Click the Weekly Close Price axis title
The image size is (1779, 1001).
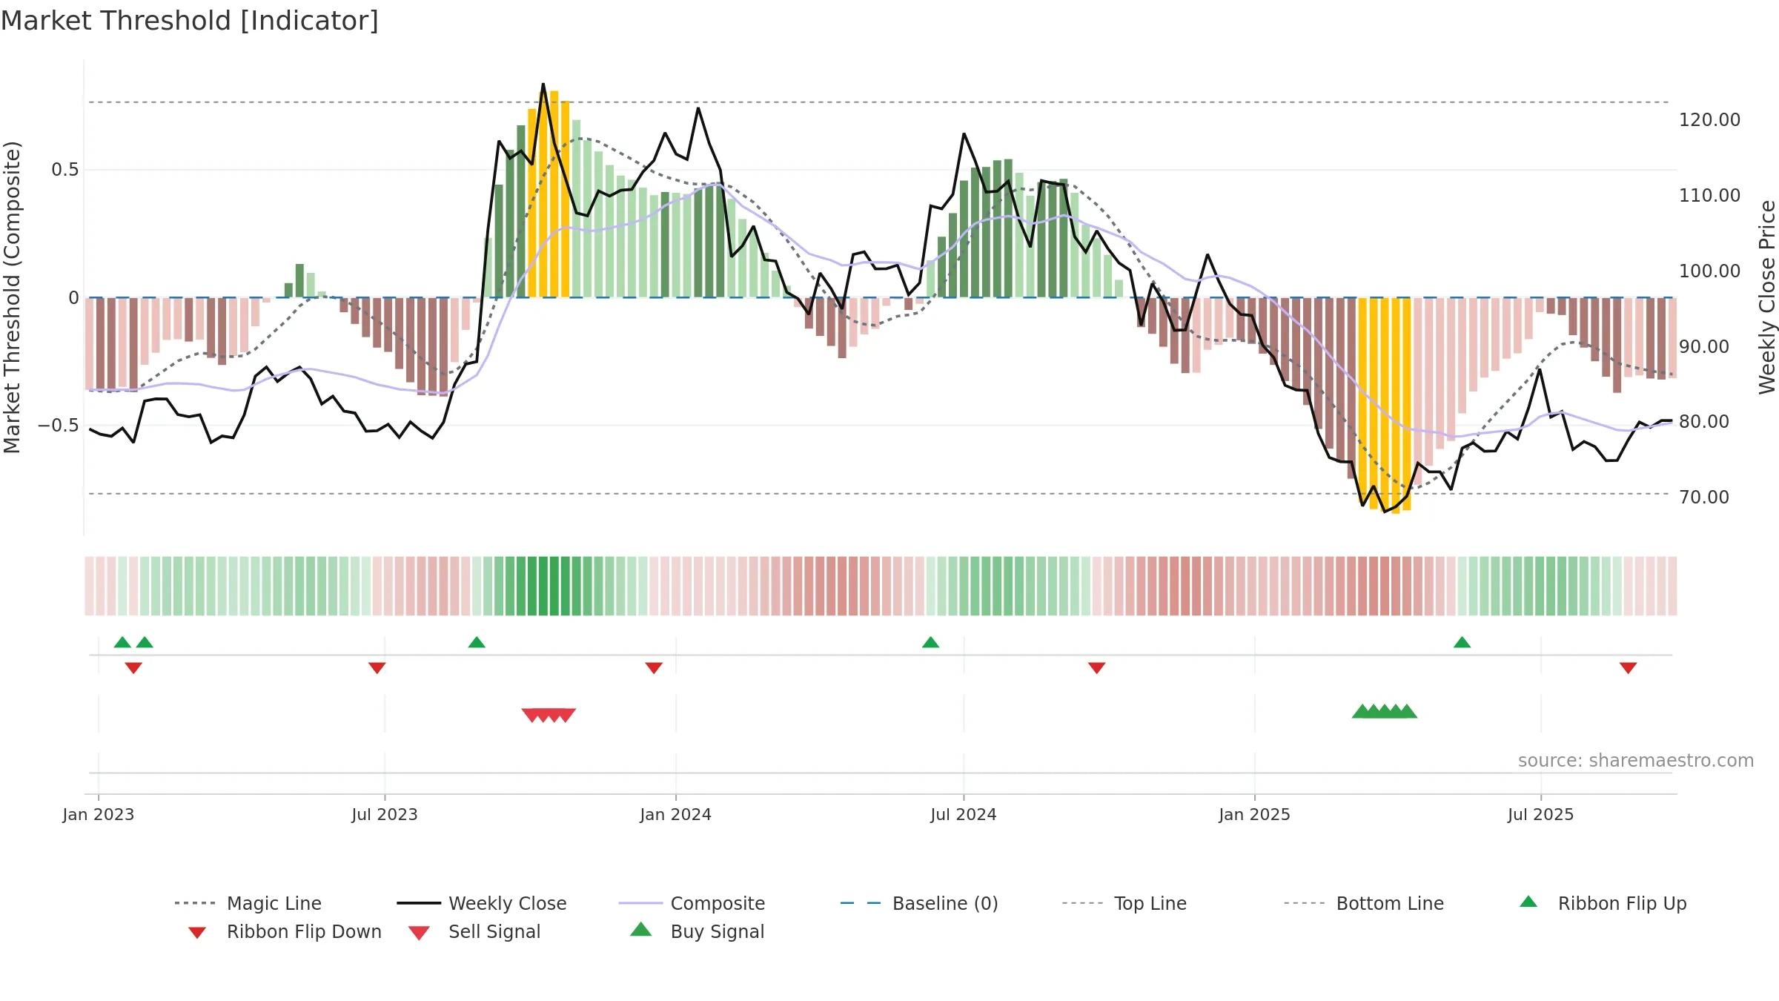click(1767, 297)
